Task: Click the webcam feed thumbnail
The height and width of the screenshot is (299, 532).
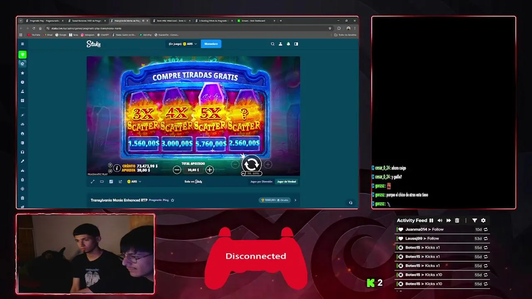Action: pos(85,254)
